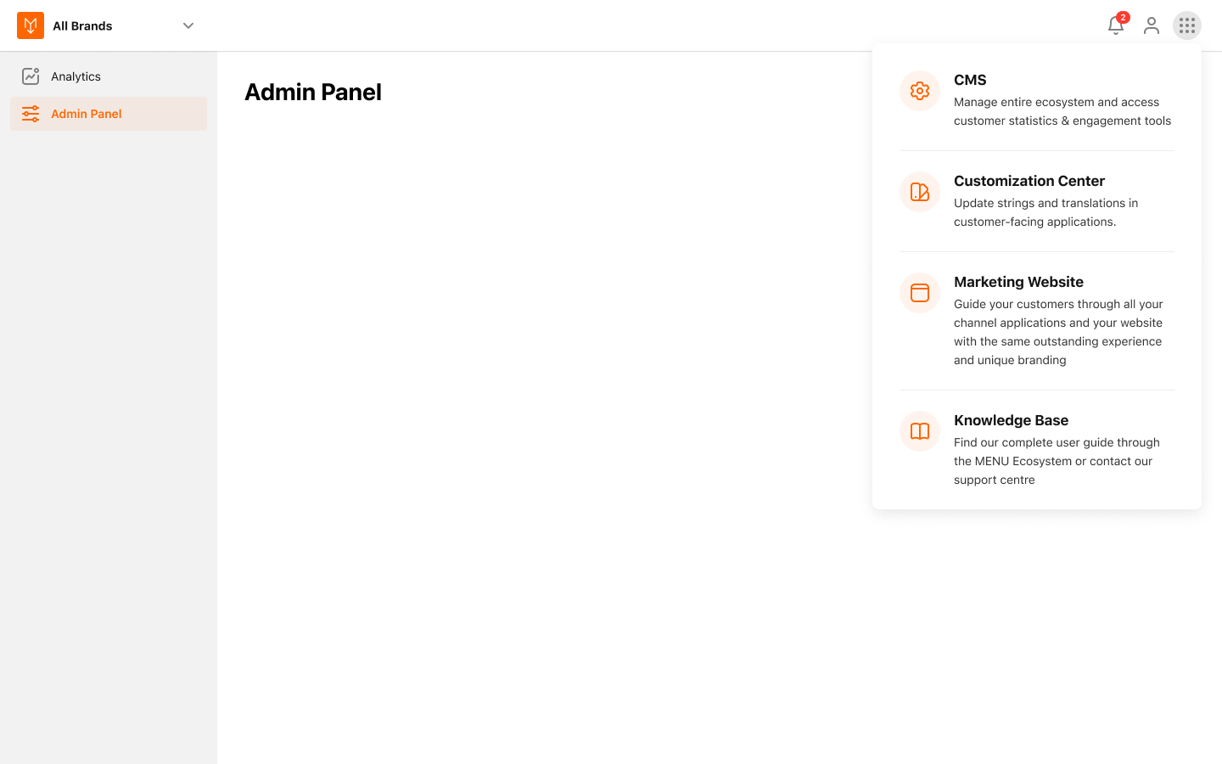Open CMS to manage the ecosystem
The width and height of the screenshot is (1222, 764).
pyautogui.click(x=970, y=81)
